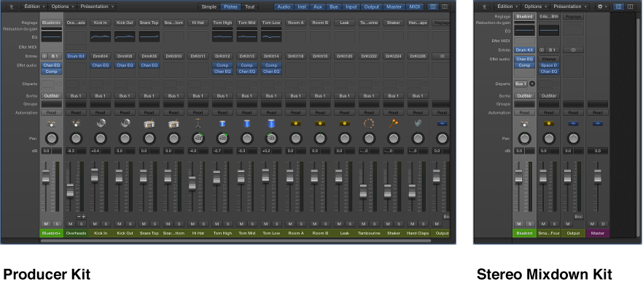Toggle the Aux channel filter

(318, 7)
